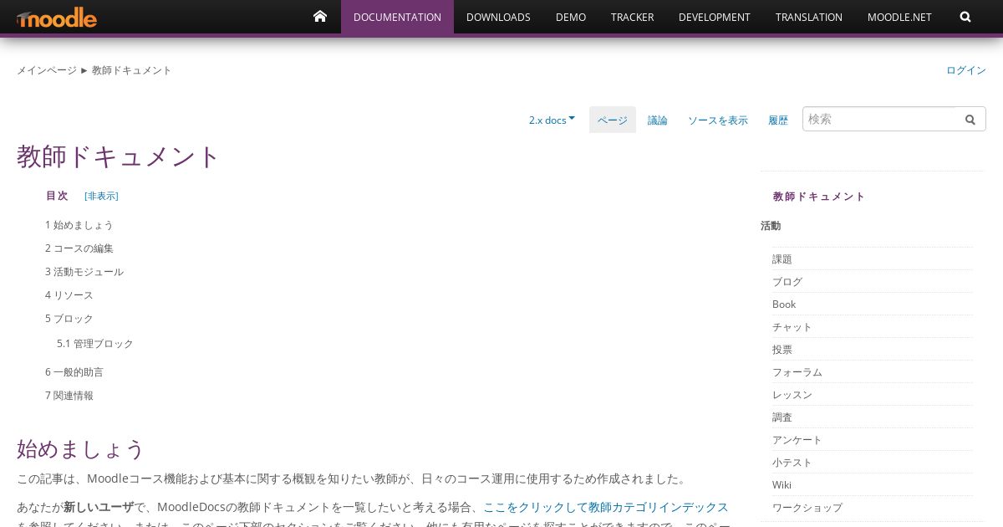Viewport: 1003px width, 527px height.
Task: Jump to section 5 ブロック
Action: point(69,319)
